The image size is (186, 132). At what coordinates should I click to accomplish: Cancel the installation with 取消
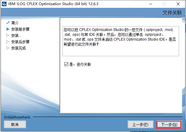(x=15, y=124)
